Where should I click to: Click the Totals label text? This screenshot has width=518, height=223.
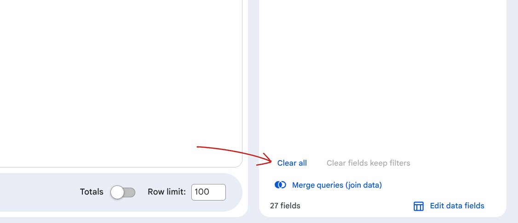92,192
